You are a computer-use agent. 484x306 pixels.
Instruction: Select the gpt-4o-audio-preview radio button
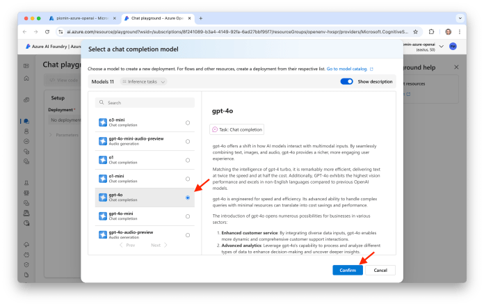pos(188,235)
